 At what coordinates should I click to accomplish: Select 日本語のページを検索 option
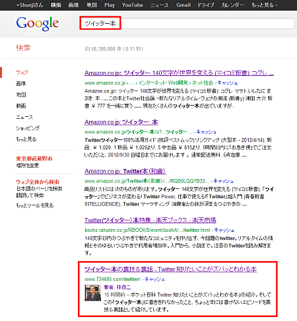(39, 189)
